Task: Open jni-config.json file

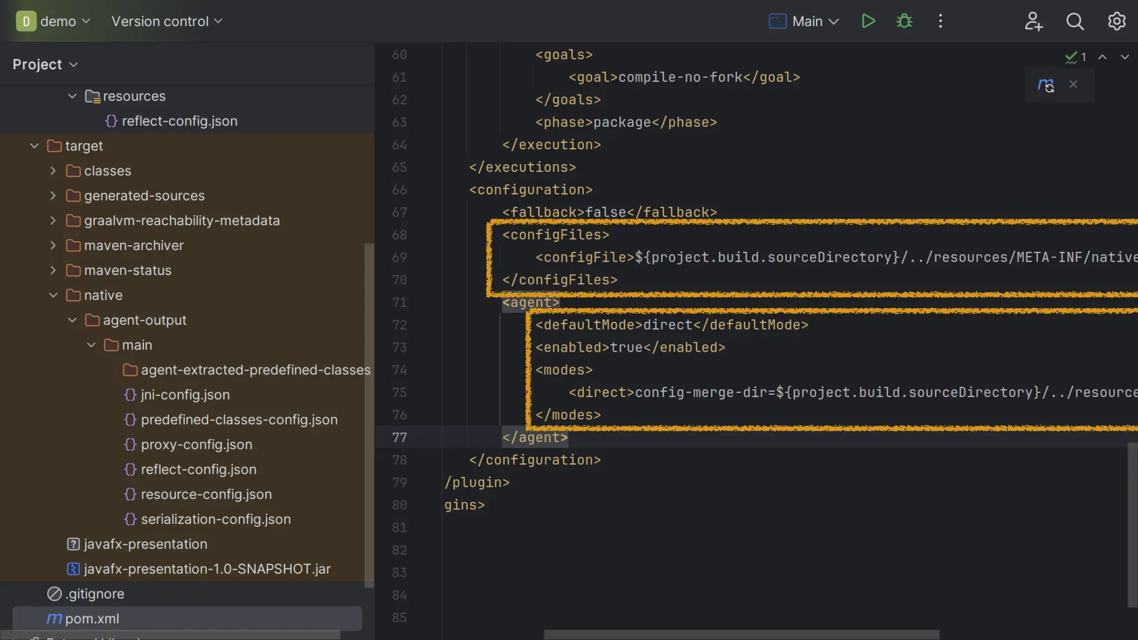Action: (184, 394)
